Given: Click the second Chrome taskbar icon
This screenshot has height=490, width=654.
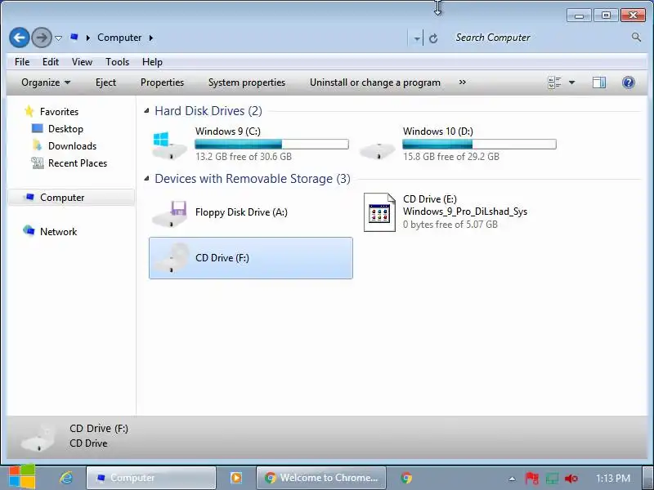Looking at the screenshot, I should [405, 478].
